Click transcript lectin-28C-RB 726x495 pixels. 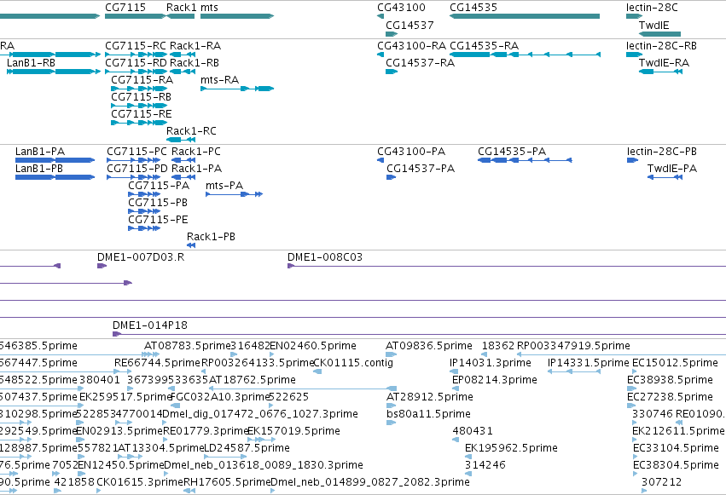point(661,46)
